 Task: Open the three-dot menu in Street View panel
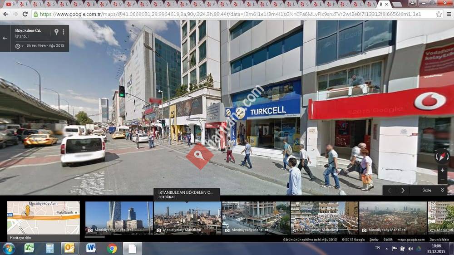click(64, 32)
